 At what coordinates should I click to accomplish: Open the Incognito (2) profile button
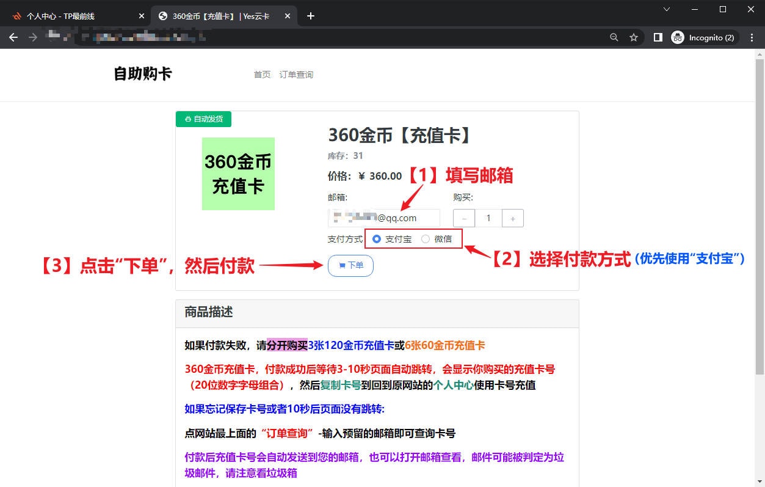coord(705,37)
